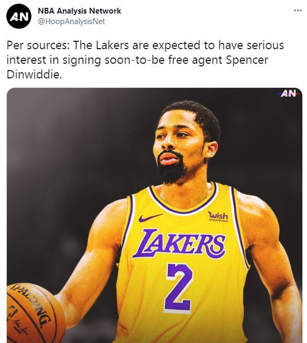307x343 pixels.
Task: Click the AN profile avatar
Action: 19,16
